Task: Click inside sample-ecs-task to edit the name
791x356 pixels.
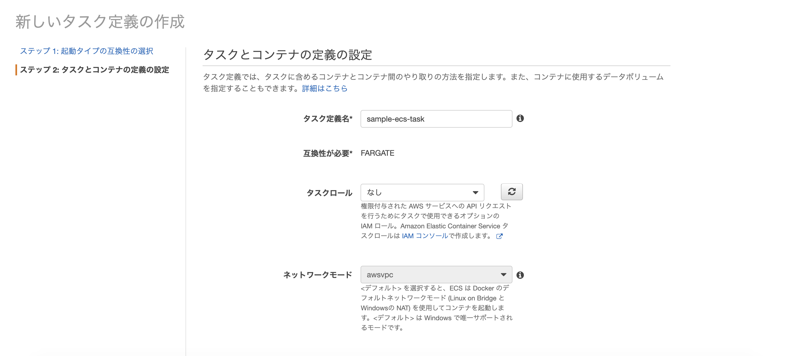Action: (395, 119)
